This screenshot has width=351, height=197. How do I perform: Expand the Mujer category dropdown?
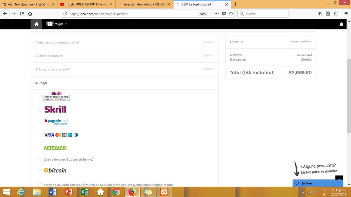(x=56, y=24)
